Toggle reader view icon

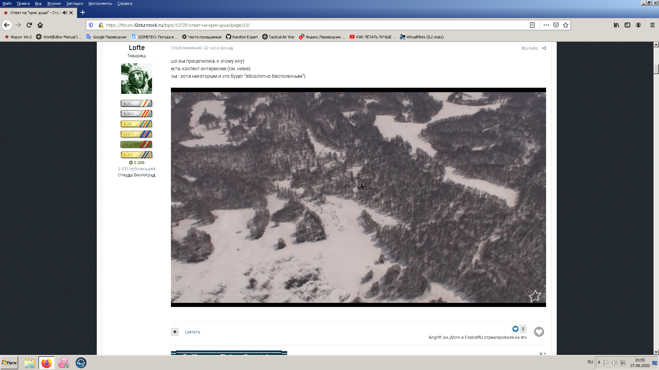pyautogui.click(x=532, y=25)
